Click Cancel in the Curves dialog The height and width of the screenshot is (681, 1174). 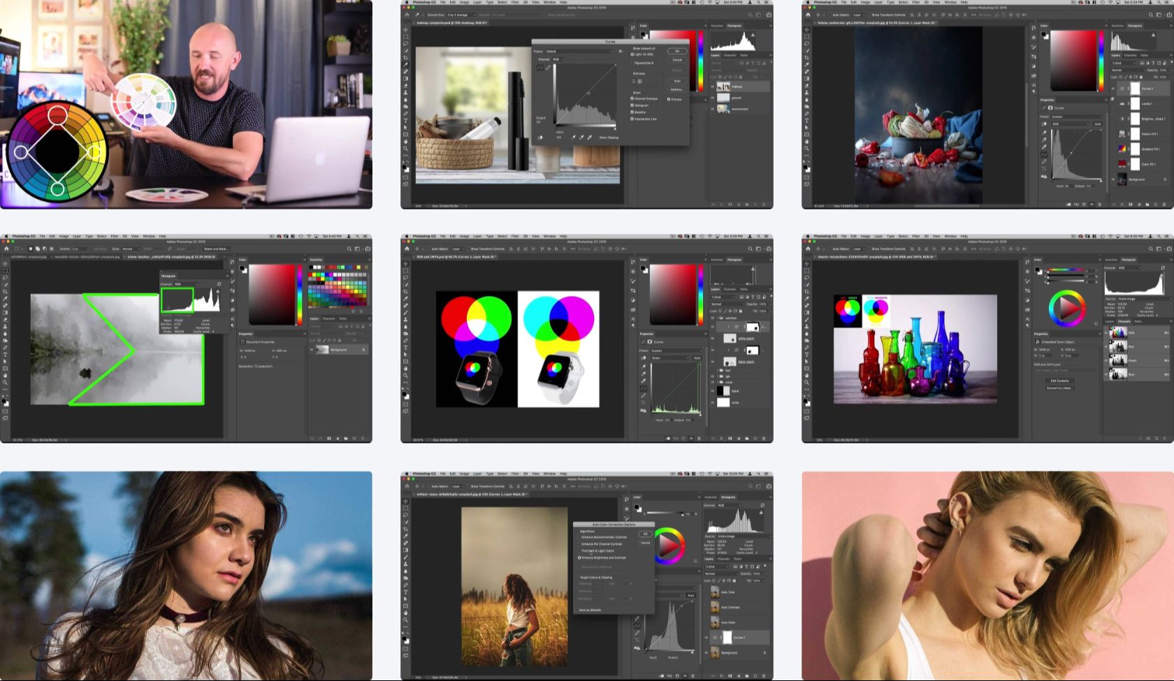[676, 59]
